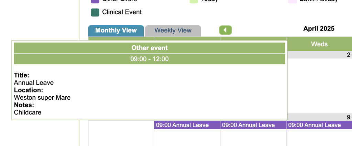Click the purple Other Event legend swatch
This screenshot has width=352, height=146.
pyautogui.click(x=95, y=1)
